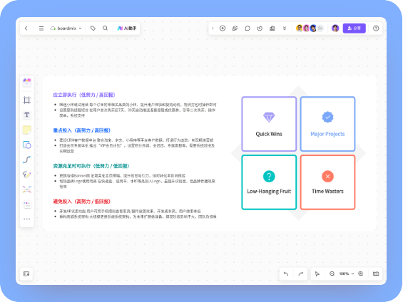Open the tag icon in top bar

pyautogui.click(x=93, y=28)
